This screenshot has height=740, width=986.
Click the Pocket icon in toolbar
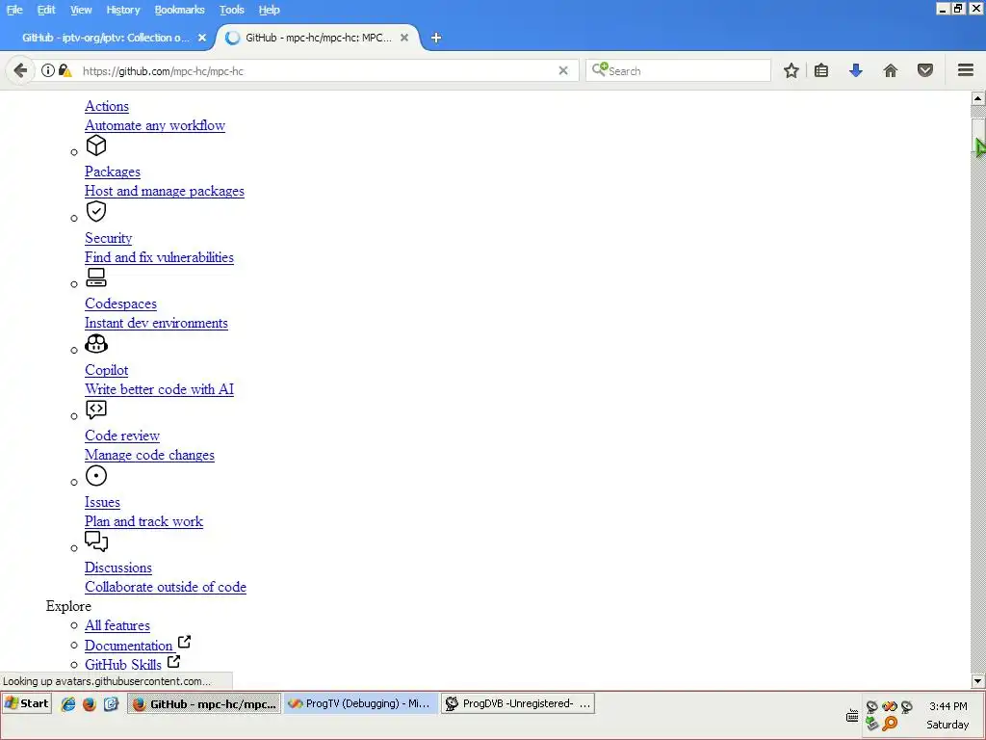pos(925,70)
